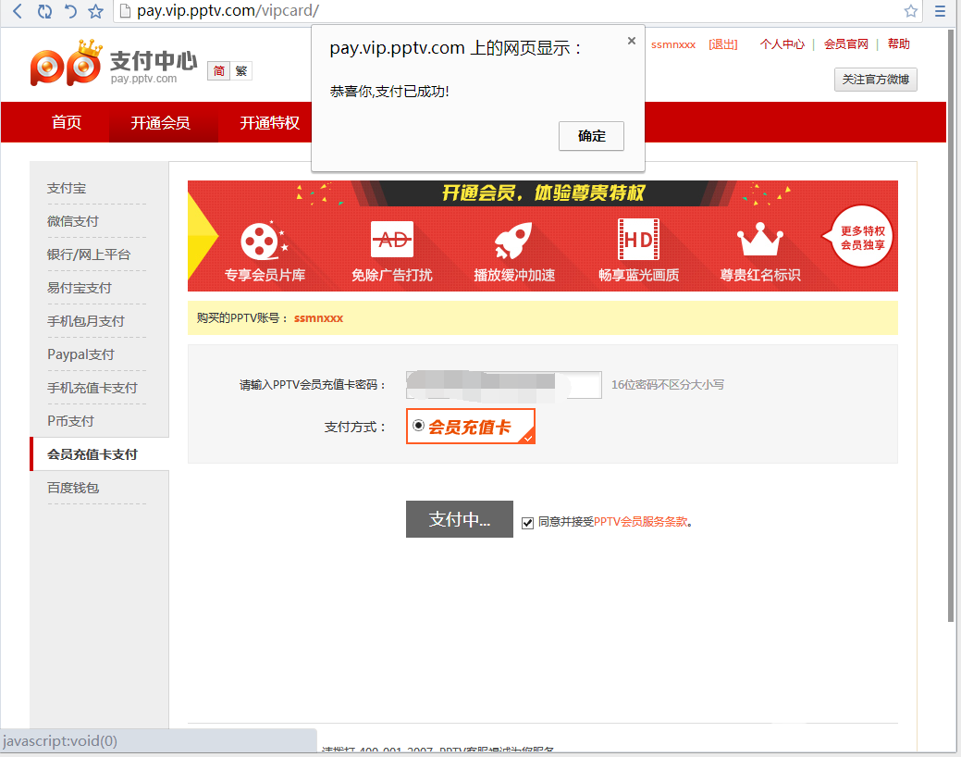Click the film reel icon for 专享会员片库
The width and height of the screenshot is (961, 757).
(265, 241)
